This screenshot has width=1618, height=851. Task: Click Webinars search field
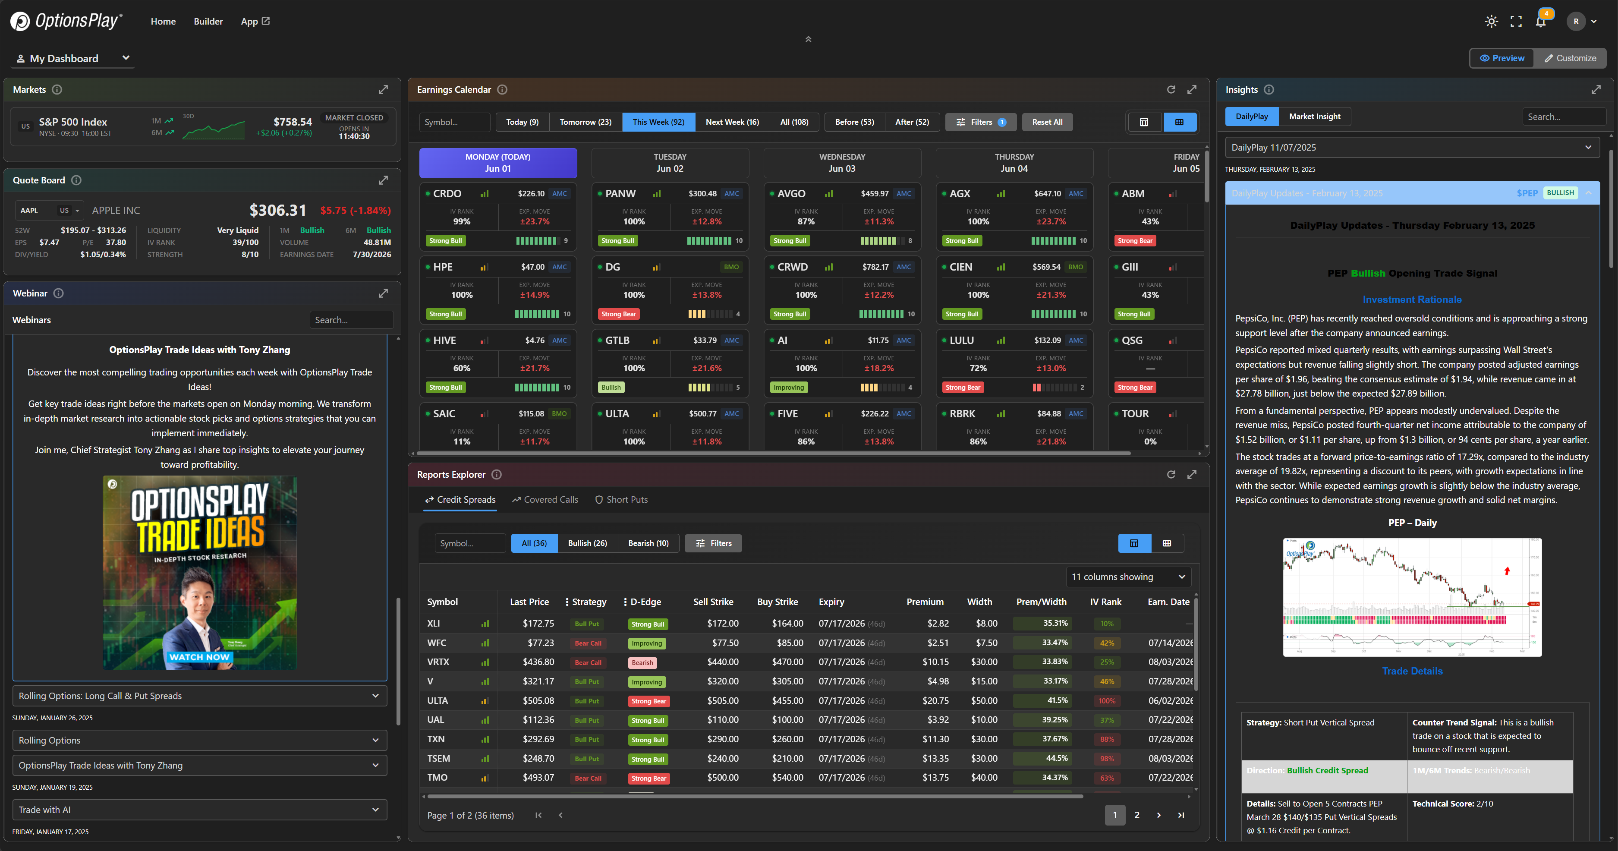(x=351, y=320)
